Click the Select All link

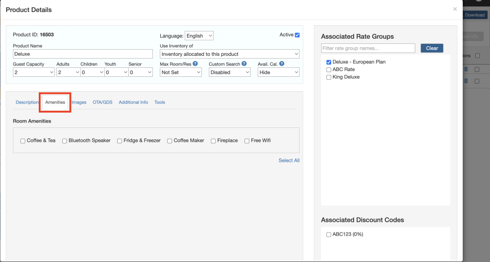point(289,160)
